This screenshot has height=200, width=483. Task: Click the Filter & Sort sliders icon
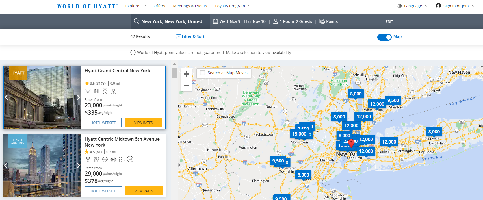tap(178, 36)
